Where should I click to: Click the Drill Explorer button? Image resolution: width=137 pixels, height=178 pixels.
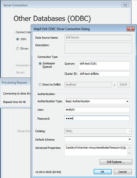pos(116,162)
